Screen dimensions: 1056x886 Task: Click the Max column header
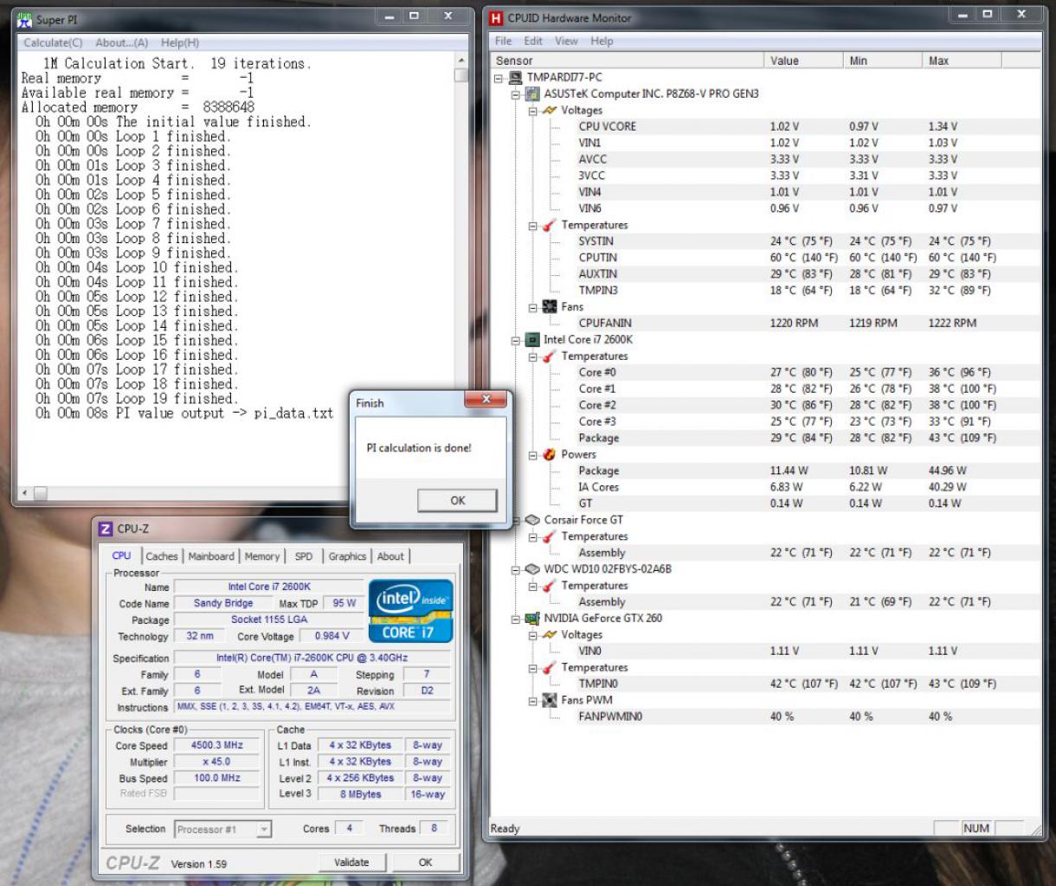[x=963, y=61]
